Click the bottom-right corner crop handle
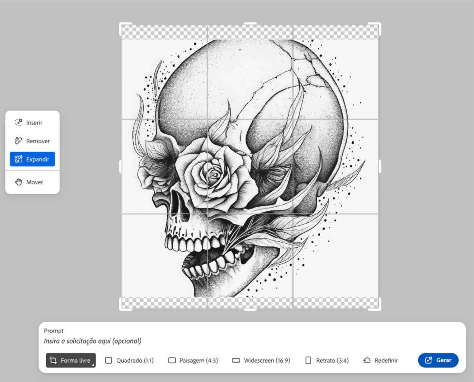Image resolution: width=474 pixels, height=382 pixels. [x=378, y=308]
